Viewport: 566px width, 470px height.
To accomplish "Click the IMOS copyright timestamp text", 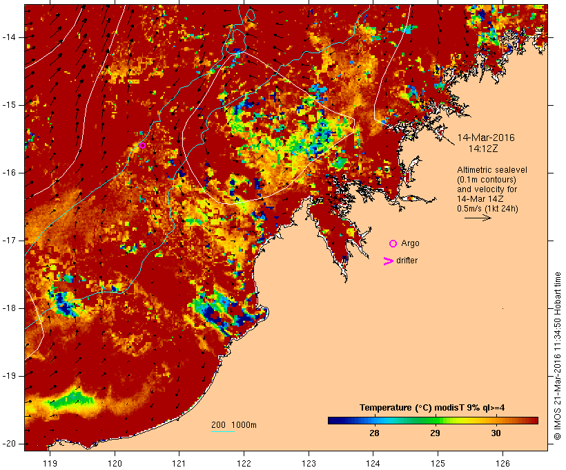I will (x=558, y=356).
